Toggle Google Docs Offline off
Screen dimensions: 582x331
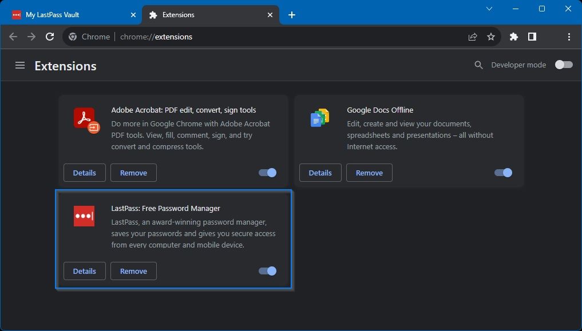click(502, 172)
